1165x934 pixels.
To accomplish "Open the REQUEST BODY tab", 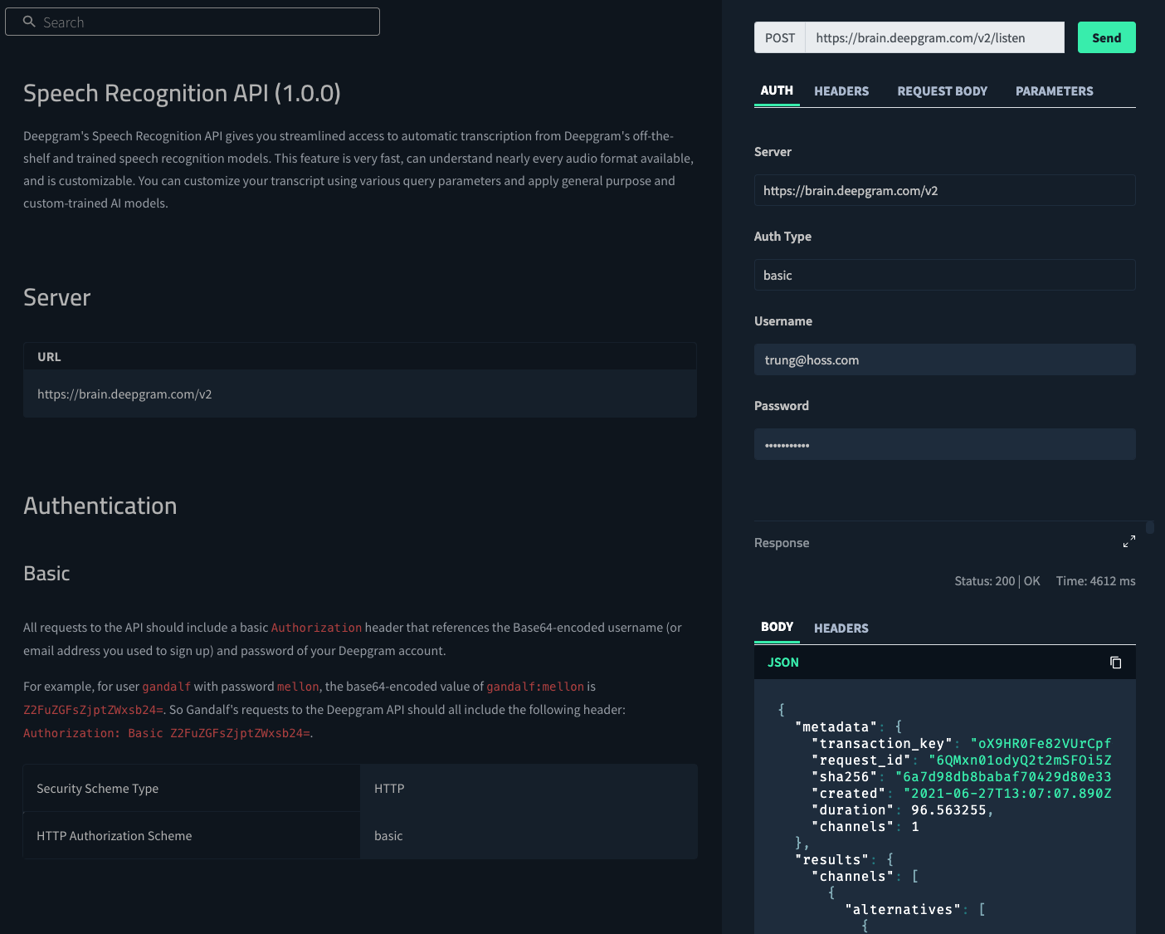I will point(942,91).
